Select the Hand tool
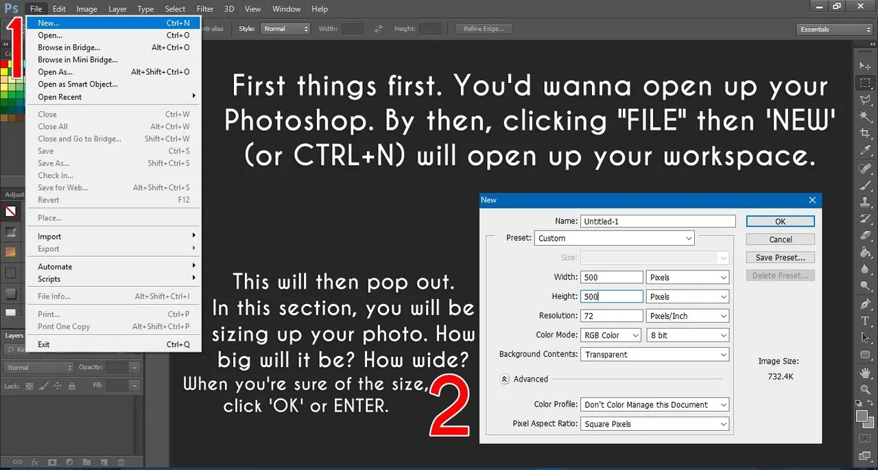Screen dimensions: 878x470 (x=865, y=373)
